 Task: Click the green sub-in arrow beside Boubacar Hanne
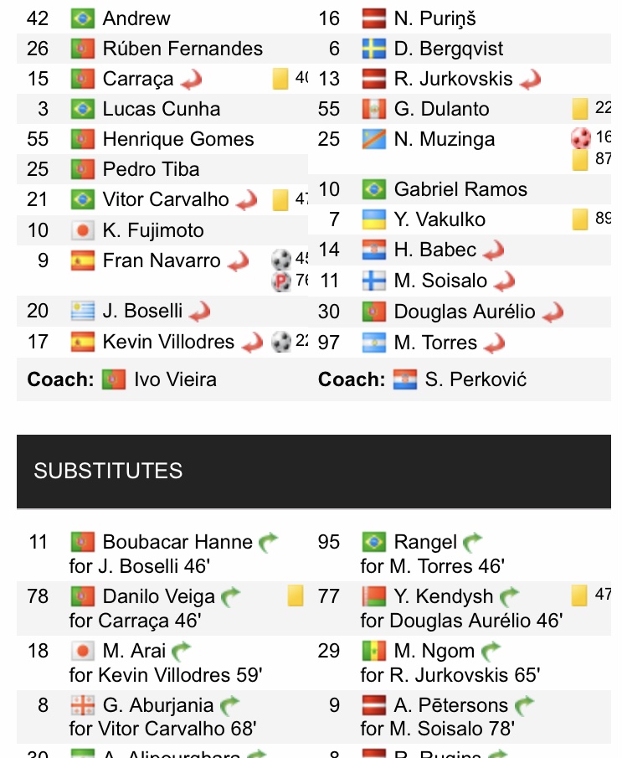[268, 542]
